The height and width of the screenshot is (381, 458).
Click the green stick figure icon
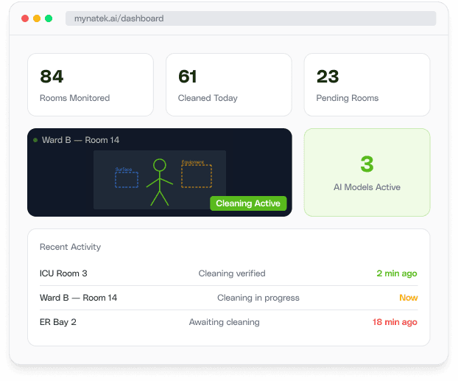click(x=160, y=182)
